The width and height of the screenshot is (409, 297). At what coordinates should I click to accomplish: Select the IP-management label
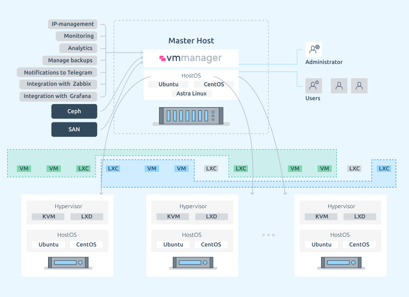coord(73,24)
